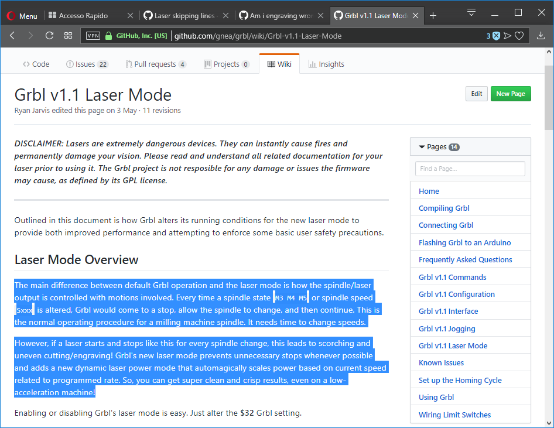Viewport: 554px width, 428px height.
Task: Open the Known Issues page link
Action: 442,362
